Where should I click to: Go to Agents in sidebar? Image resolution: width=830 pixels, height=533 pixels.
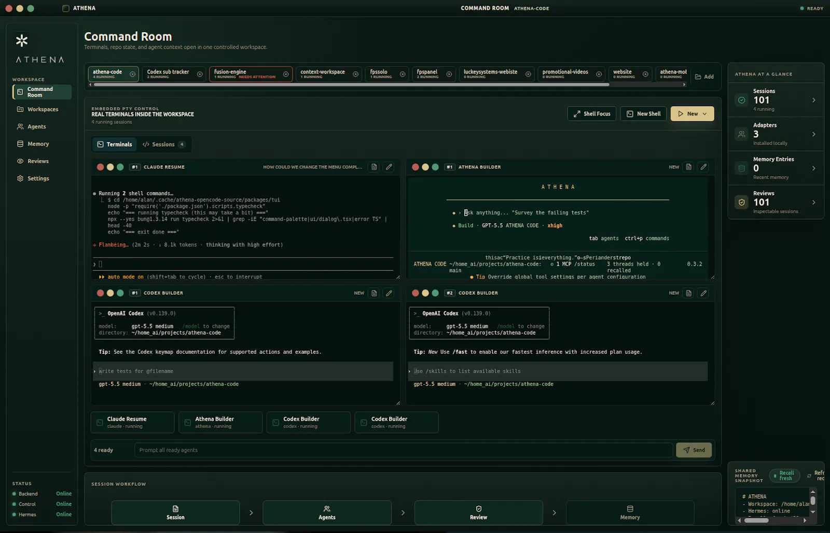click(x=42, y=126)
